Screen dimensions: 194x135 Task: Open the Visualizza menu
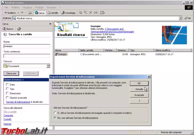coord(27,7)
